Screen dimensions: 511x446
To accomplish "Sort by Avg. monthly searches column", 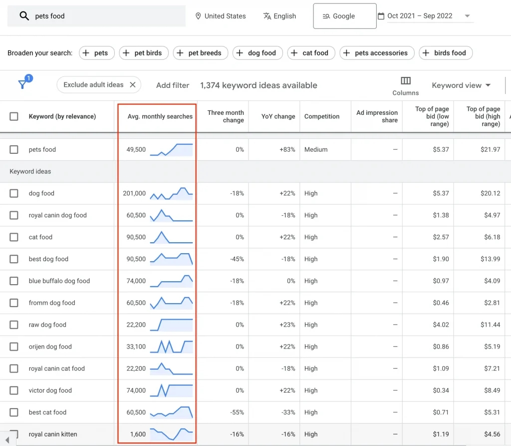I will point(160,116).
